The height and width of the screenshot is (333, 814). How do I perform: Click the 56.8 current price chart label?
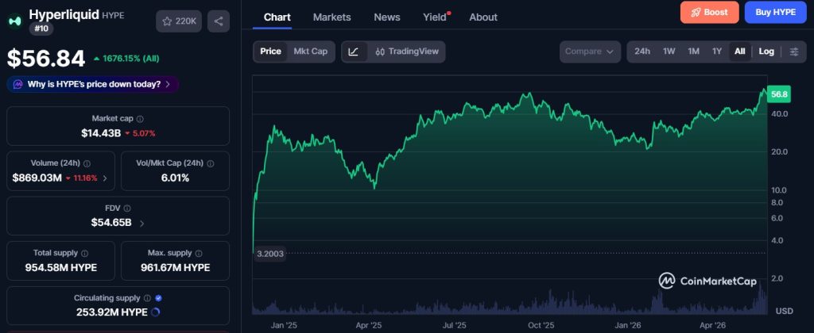coord(779,94)
